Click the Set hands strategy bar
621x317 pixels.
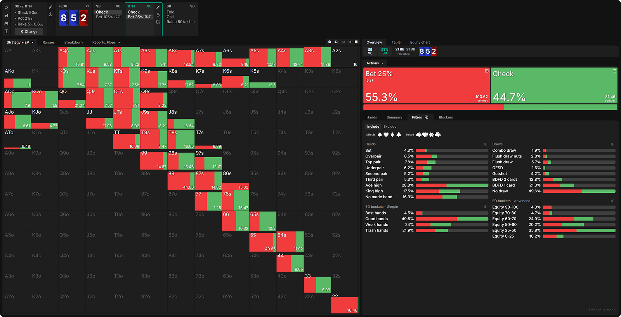(452, 151)
